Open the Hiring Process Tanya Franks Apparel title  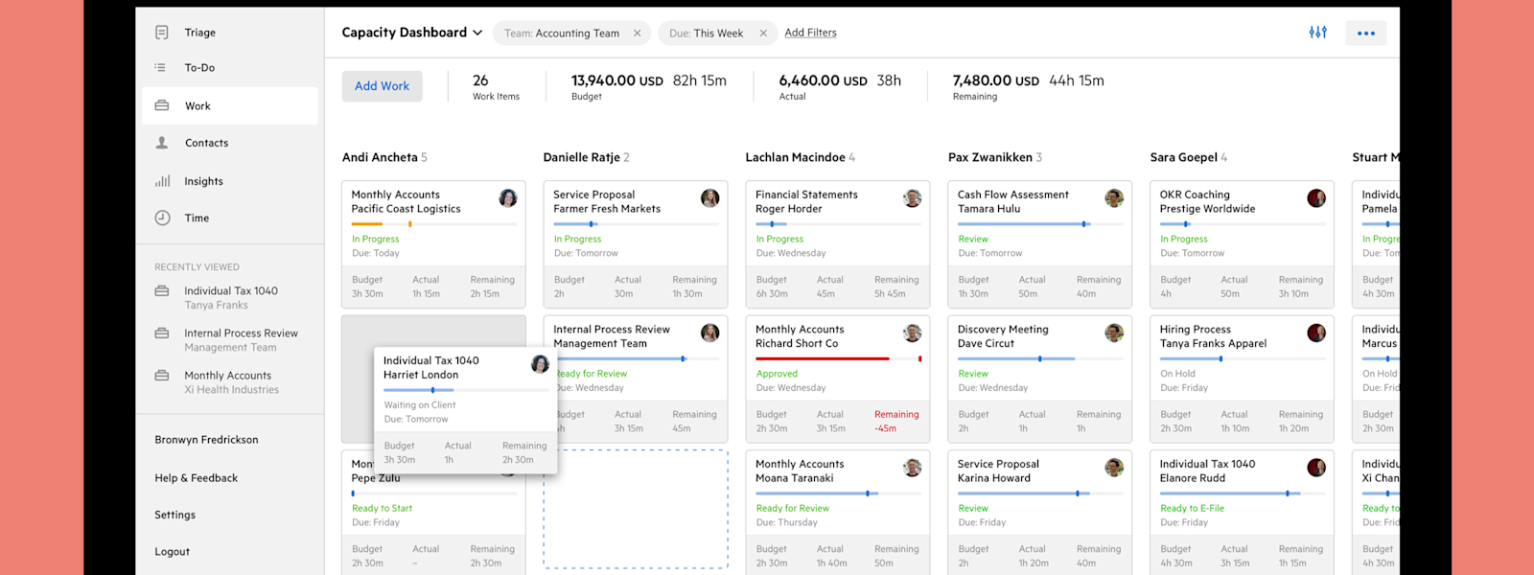(x=1213, y=336)
